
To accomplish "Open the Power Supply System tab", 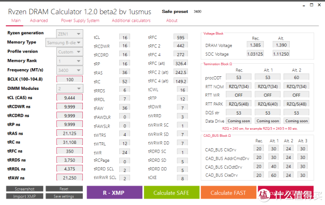I will click(80, 21).
